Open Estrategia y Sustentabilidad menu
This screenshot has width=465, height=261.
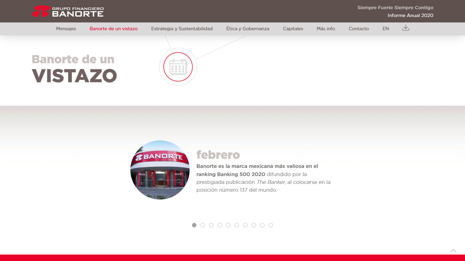(x=182, y=29)
